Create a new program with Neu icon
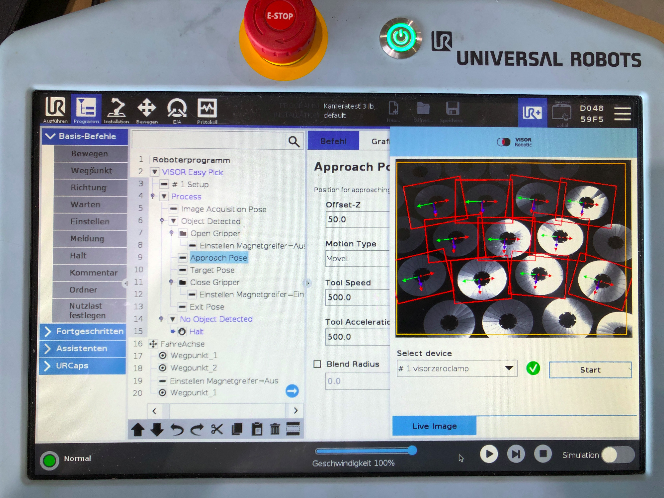 coord(393,112)
